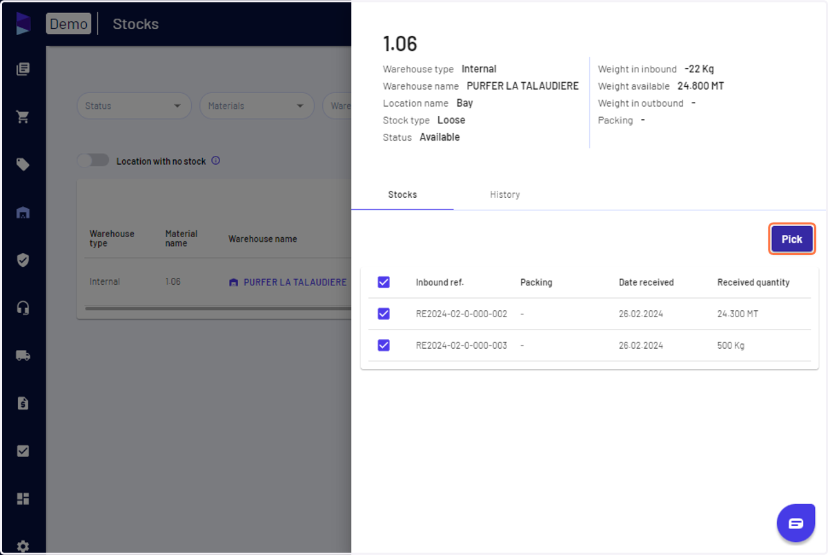This screenshot has width=828, height=555.
Task: Open the documents library sidebar icon
Action: (23, 69)
